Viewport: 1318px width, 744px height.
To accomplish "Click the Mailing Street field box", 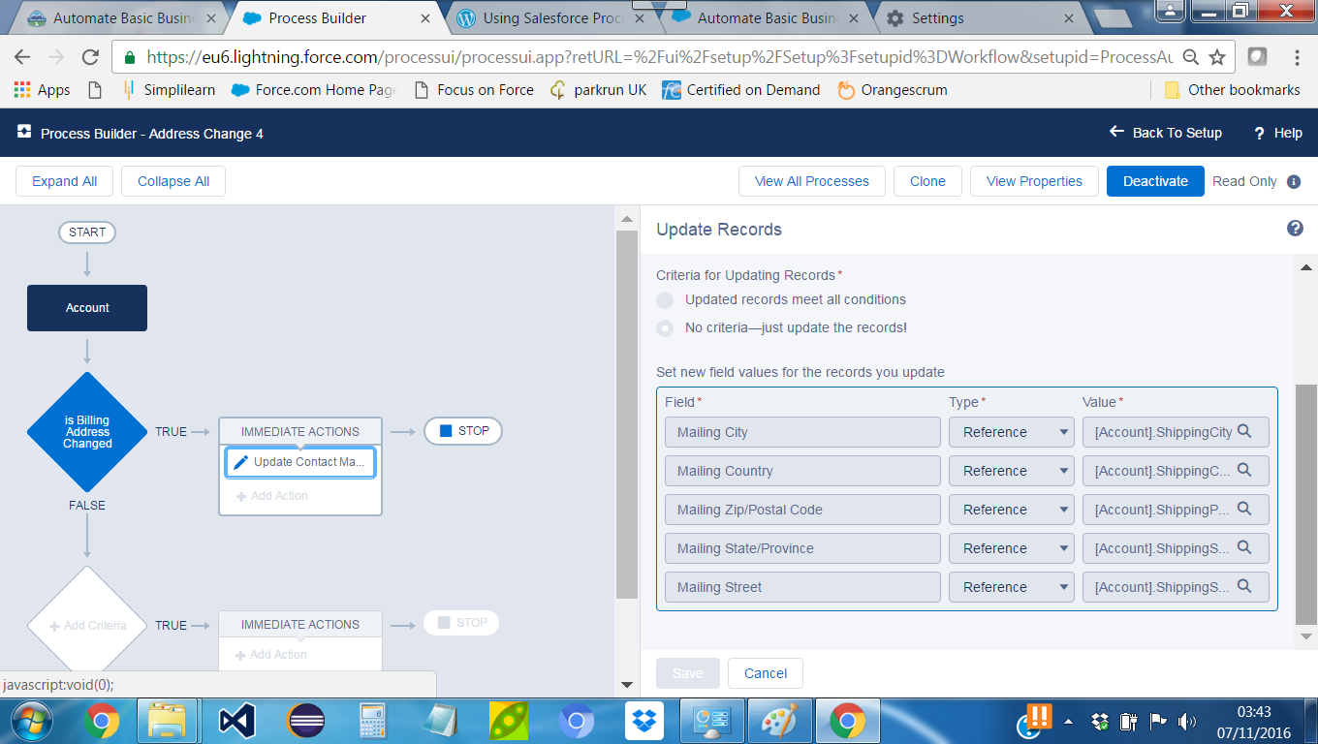I will pyautogui.click(x=802, y=587).
